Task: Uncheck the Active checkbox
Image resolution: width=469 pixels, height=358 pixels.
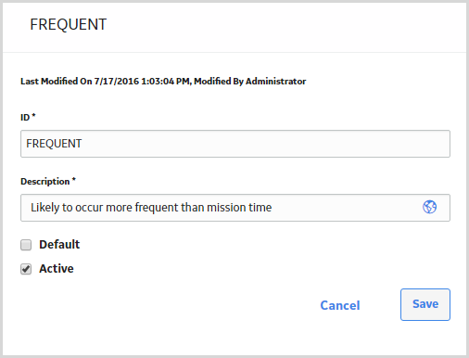Action: click(26, 269)
